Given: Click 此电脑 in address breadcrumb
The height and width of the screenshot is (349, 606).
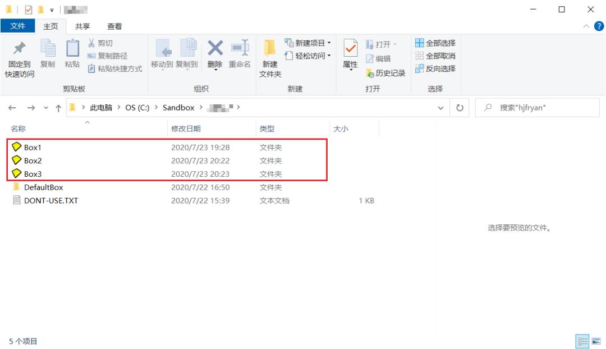Looking at the screenshot, I should click(101, 107).
